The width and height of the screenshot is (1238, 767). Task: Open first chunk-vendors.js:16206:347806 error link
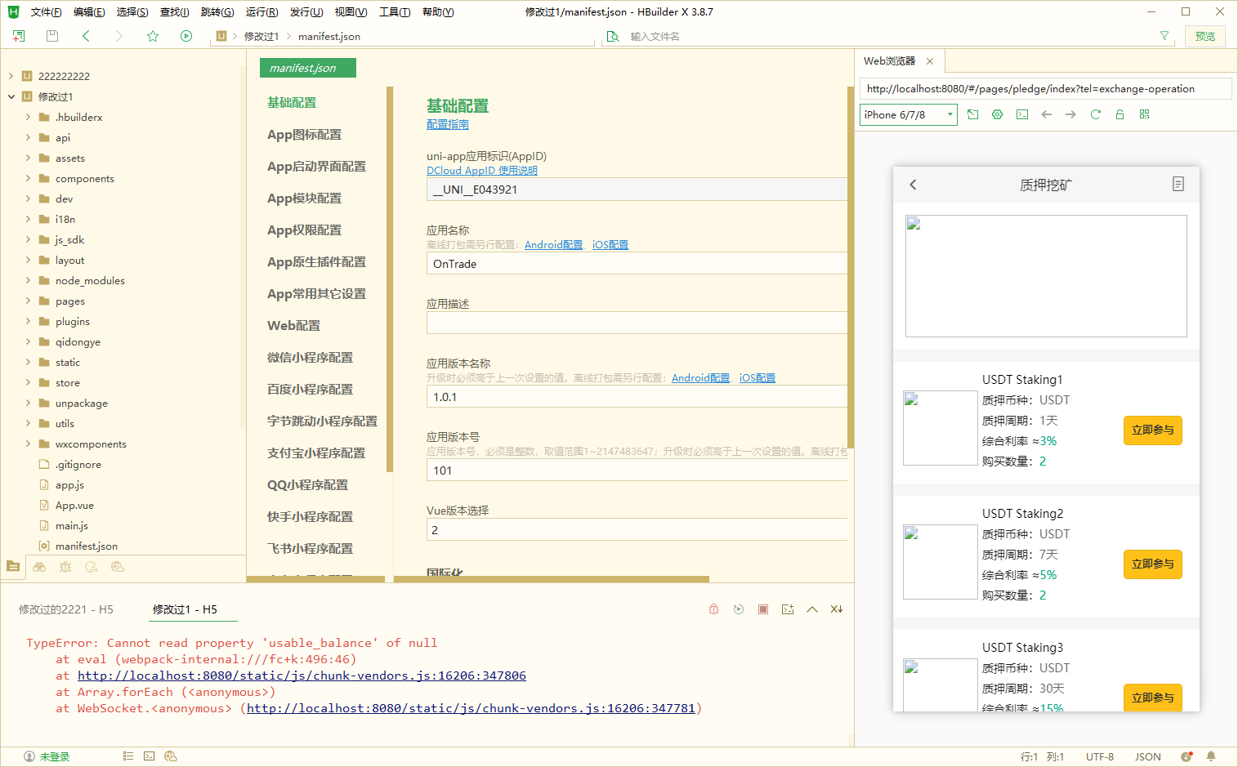[x=302, y=676]
